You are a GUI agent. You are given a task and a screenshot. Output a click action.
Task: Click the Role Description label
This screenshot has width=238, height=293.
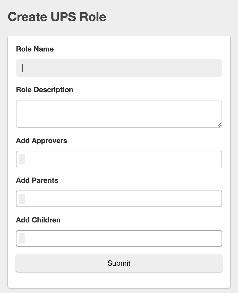45,90
